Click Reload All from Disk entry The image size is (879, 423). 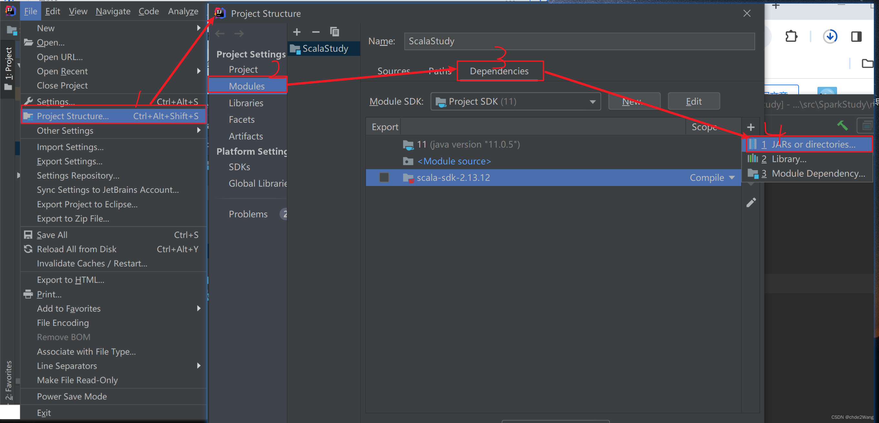(114, 249)
